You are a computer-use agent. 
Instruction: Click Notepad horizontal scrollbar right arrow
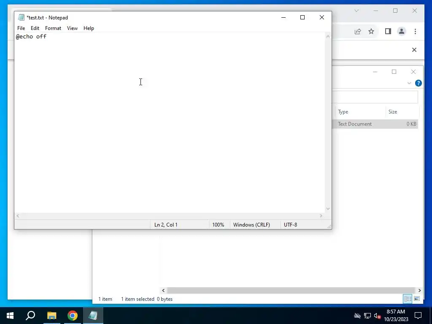321,216
